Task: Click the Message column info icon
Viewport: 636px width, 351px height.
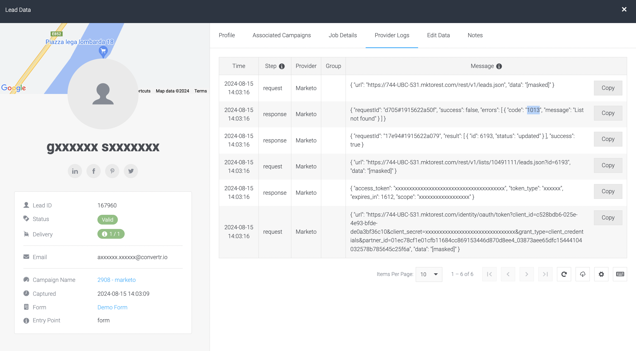Action: (499, 66)
